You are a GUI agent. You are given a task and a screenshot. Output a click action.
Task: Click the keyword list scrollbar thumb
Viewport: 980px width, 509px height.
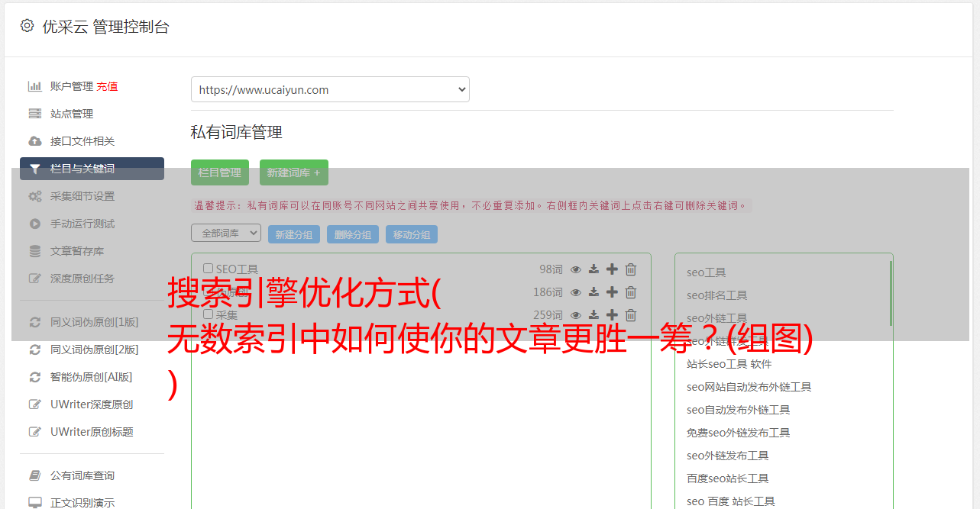pos(891,294)
